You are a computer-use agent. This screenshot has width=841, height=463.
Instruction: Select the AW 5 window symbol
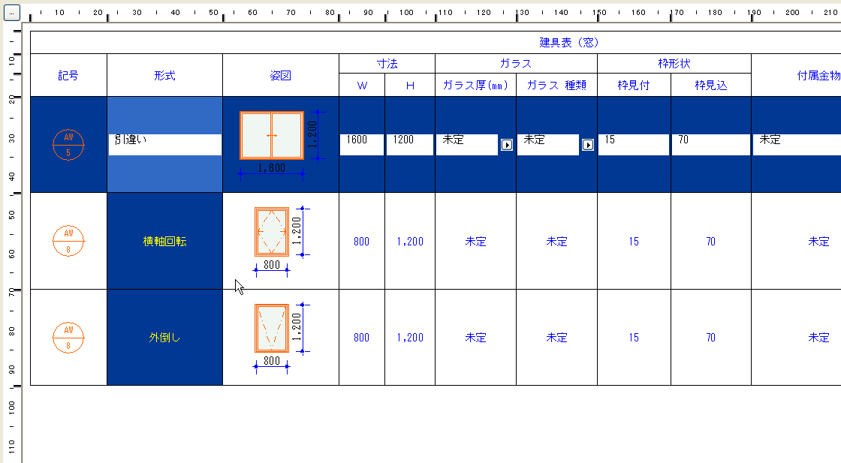click(68, 145)
